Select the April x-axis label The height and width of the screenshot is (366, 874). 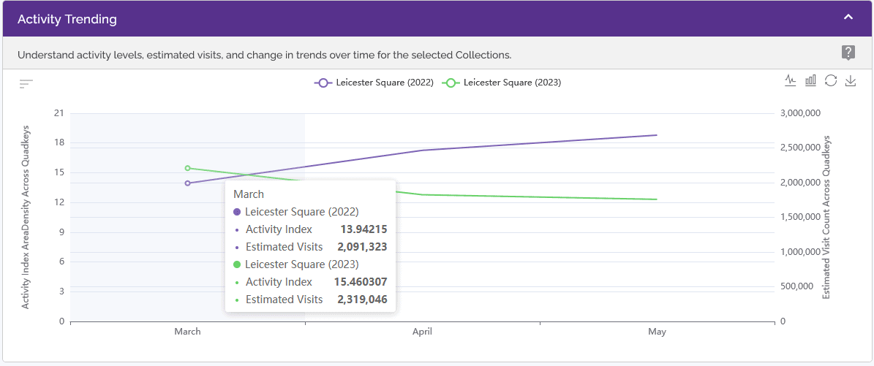(422, 332)
